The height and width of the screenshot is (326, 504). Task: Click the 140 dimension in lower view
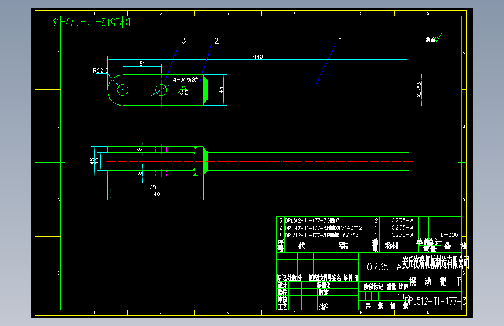(x=155, y=194)
